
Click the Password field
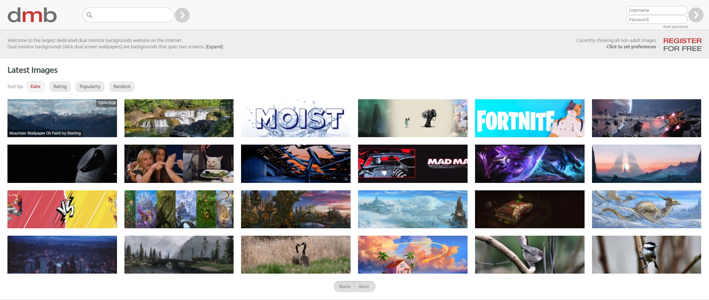click(x=656, y=20)
